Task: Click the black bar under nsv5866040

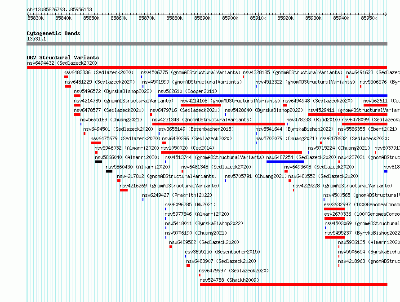Action: [x=99, y=162]
